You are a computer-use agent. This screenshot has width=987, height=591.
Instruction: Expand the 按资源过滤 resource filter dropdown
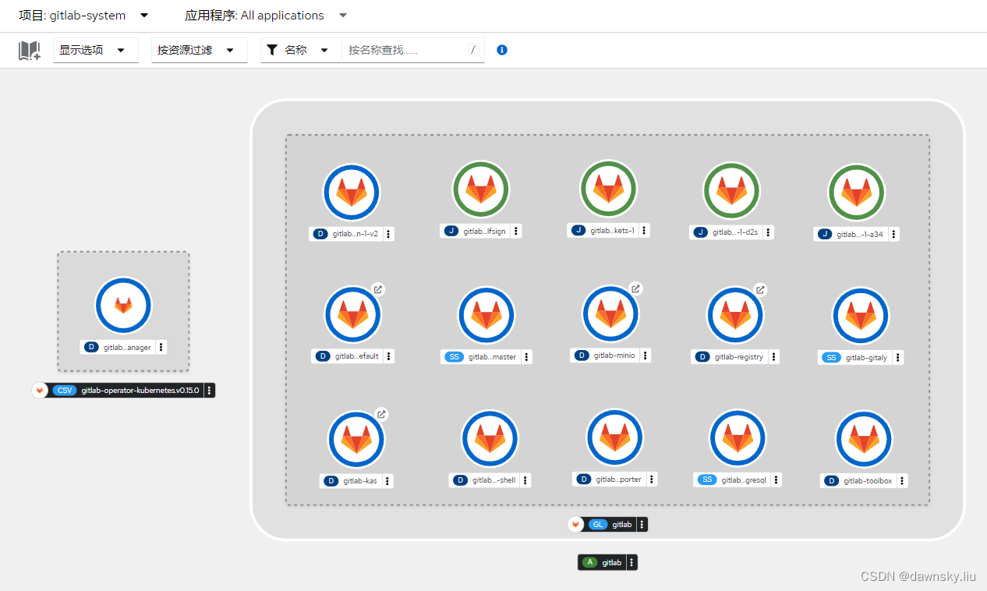(199, 50)
